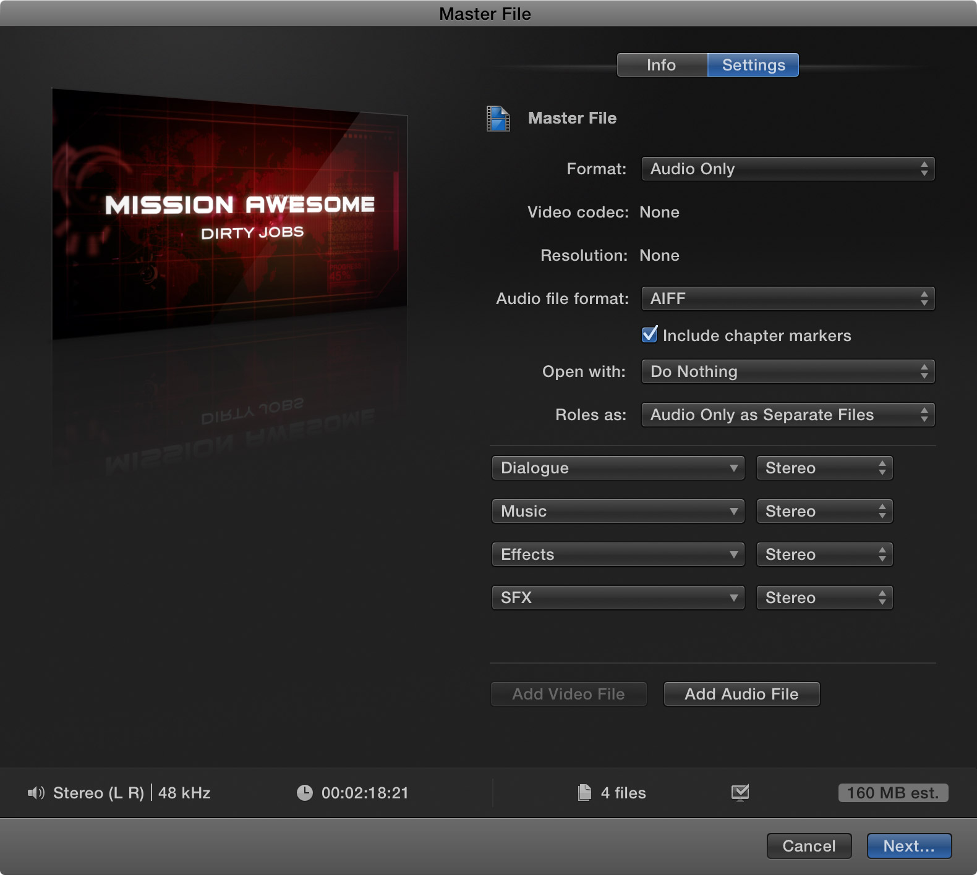Uncheck Include chapter markers checkbox
Screen dimensions: 977x875
650,335
